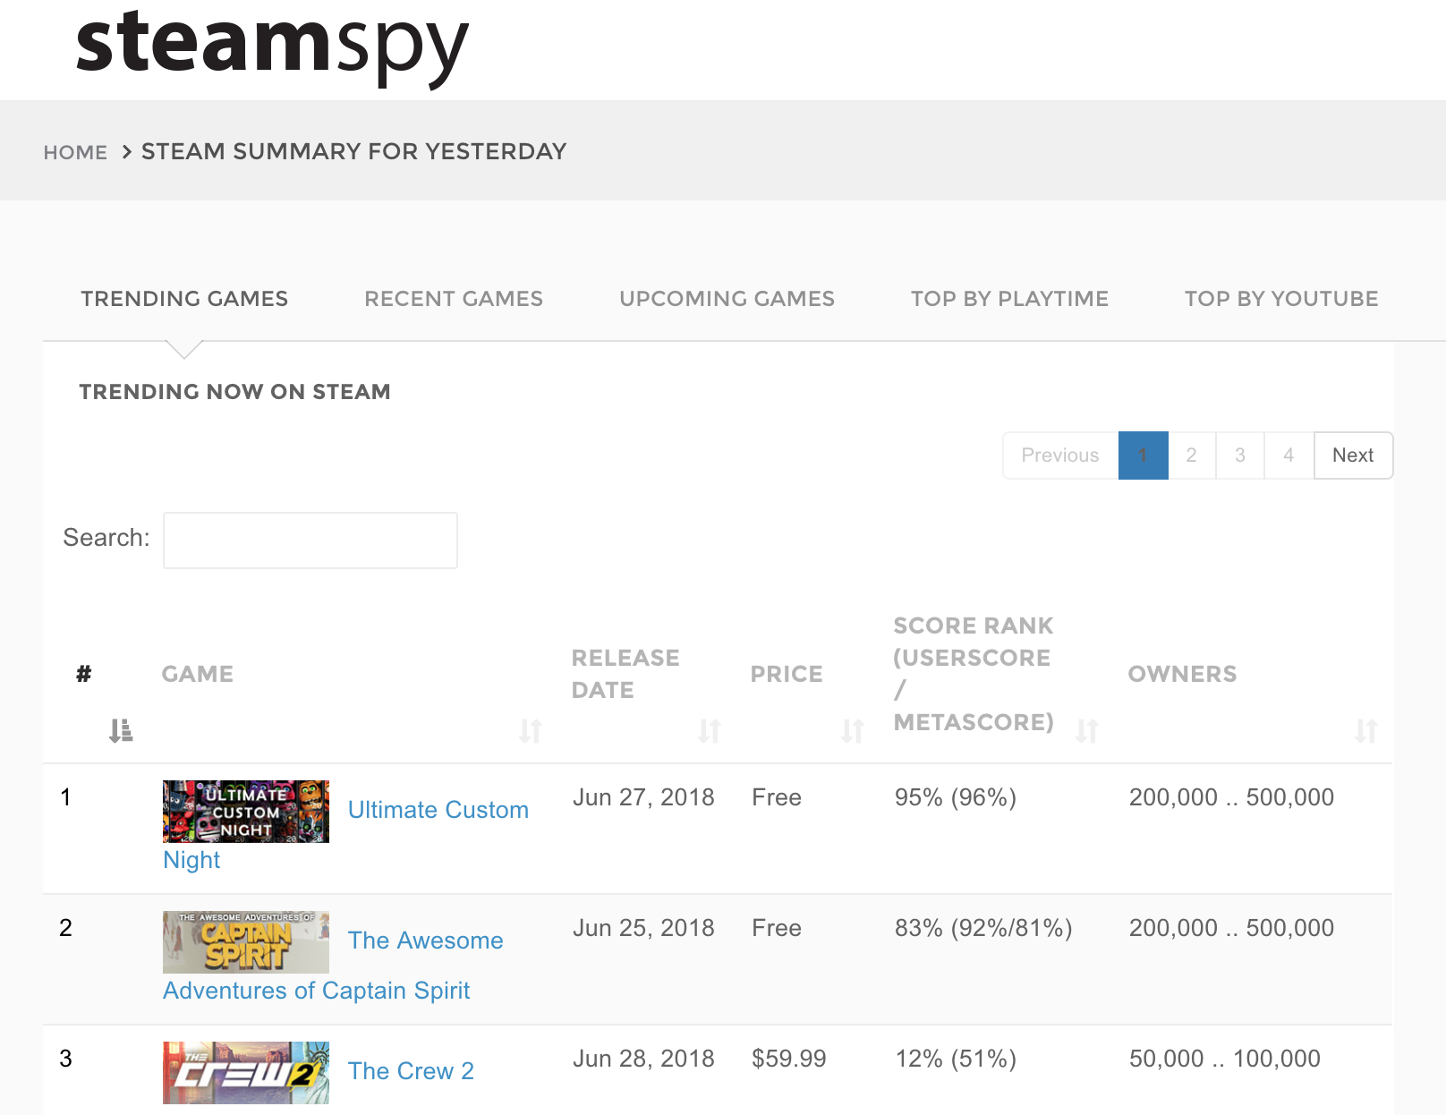
Task: Switch to Trending Games tab
Action: [x=184, y=299]
